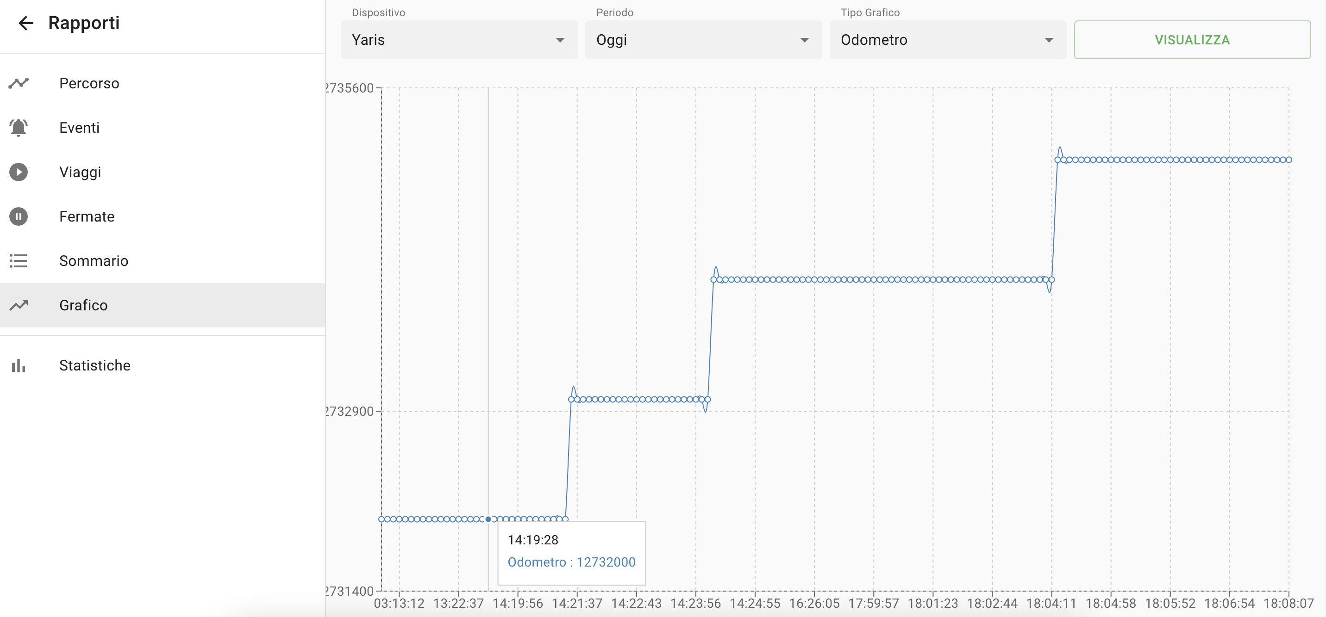The width and height of the screenshot is (1326, 617).
Task: Click the Grafico chart icon
Action: [x=19, y=305]
